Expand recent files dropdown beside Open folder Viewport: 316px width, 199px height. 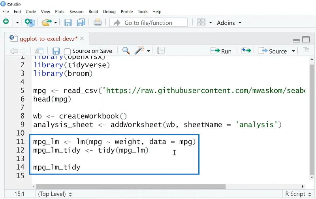56,23
